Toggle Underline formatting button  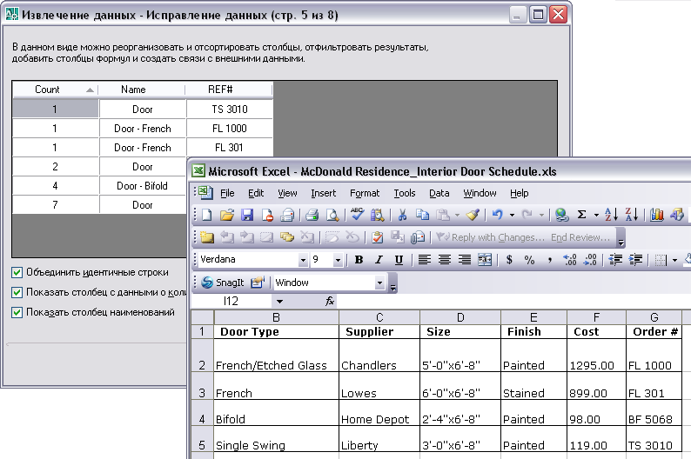pos(399,260)
